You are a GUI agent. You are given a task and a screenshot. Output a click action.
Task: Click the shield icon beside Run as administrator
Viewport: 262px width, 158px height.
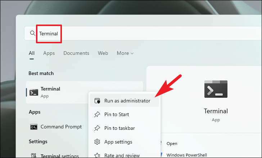(x=97, y=101)
